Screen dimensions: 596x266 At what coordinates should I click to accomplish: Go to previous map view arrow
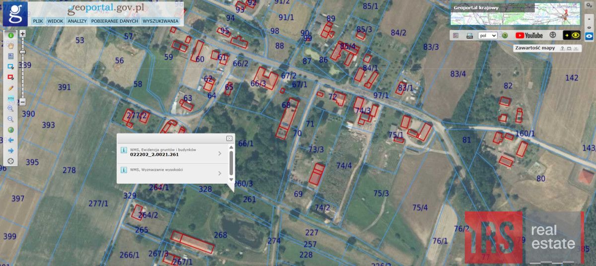coord(10,140)
